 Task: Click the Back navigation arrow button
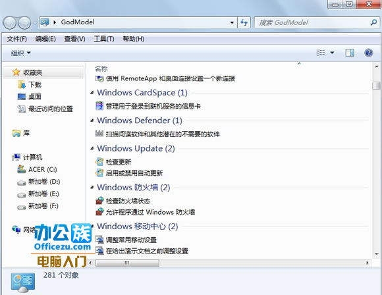(x=9, y=23)
